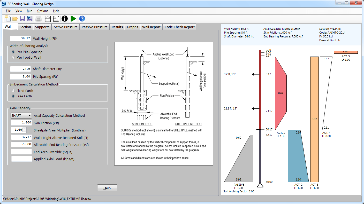The width and height of the screenshot is (364, 204).
Task: Click the pressure diagrams toolbar icon
Action: [55, 19]
